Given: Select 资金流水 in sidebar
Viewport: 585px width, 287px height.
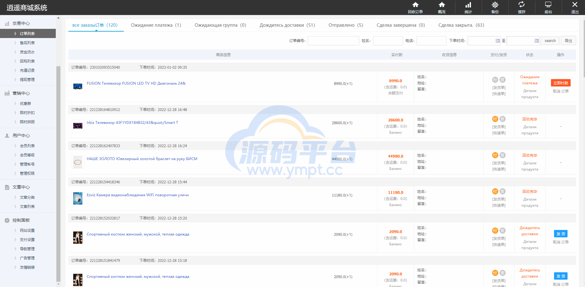Looking at the screenshot, I should click(x=27, y=52).
